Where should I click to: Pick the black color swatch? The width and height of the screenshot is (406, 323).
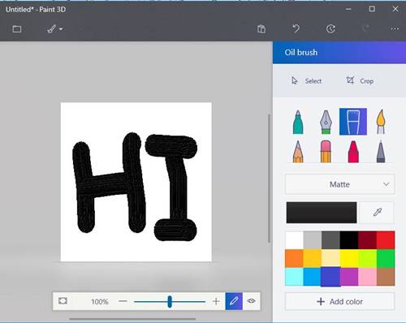(349, 240)
